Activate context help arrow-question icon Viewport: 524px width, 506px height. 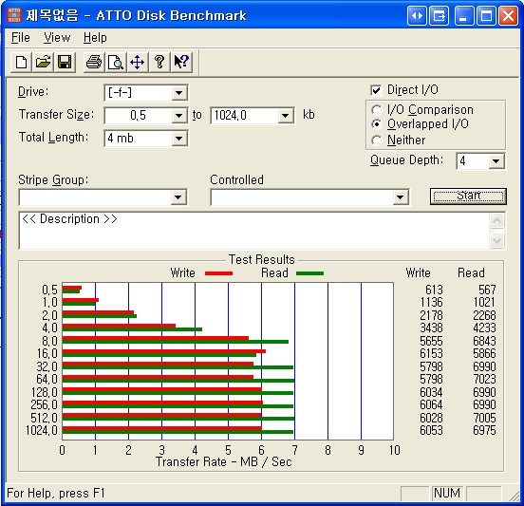tap(181, 62)
